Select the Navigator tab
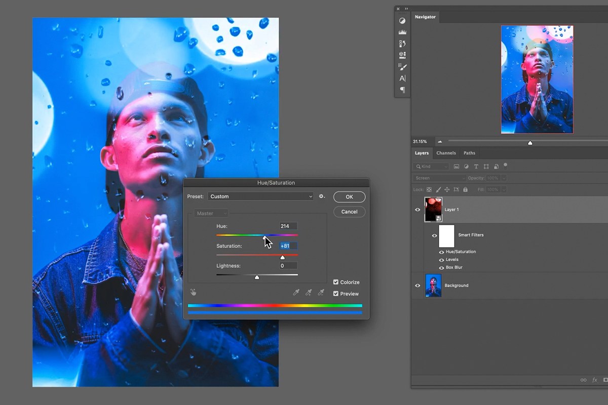Viewport: 608px width, 405px height. pyautogui.click(x=425, y=17)
